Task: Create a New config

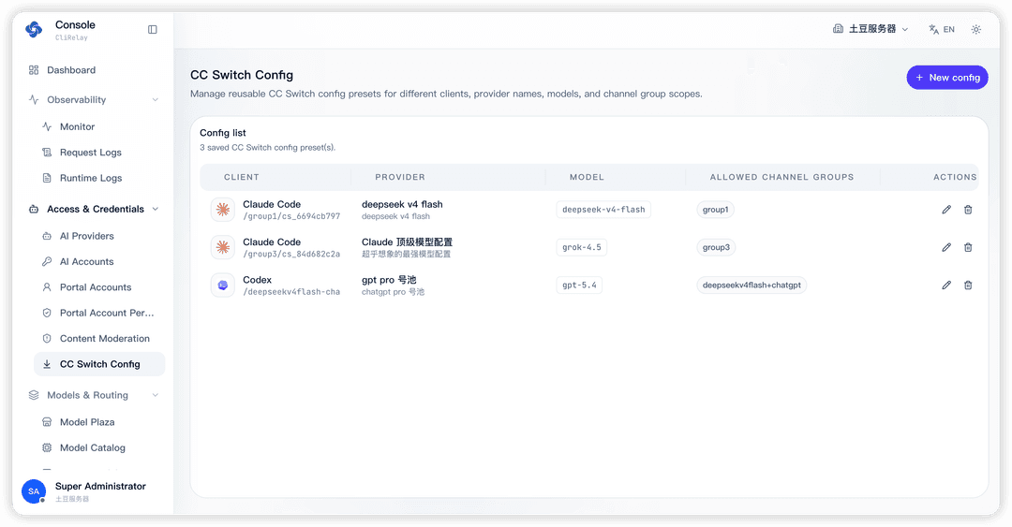Action: coord(946,78)
